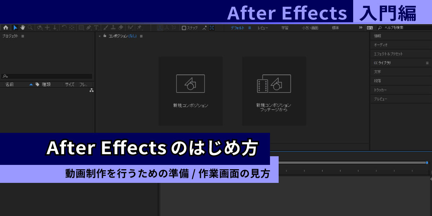Click the timeline navigator blue end handle

tap(427, 163)
